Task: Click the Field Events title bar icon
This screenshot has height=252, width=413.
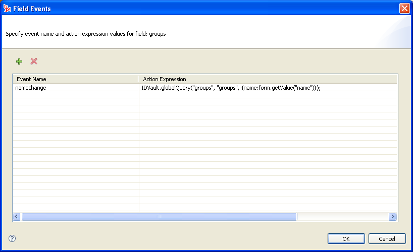Action: [7, 9]
